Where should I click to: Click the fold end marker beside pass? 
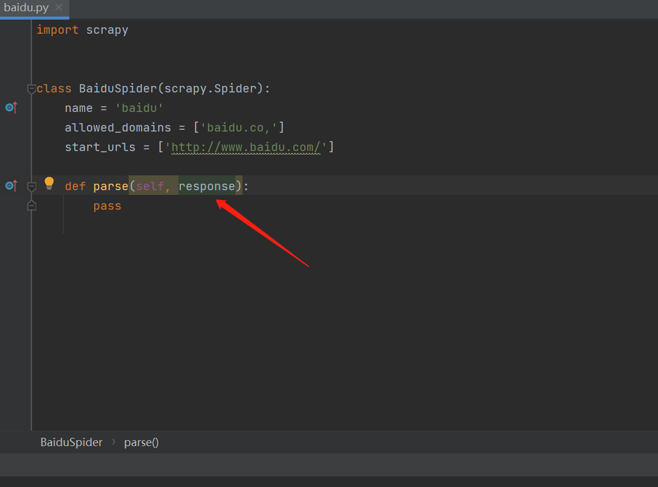coord(31,206)
